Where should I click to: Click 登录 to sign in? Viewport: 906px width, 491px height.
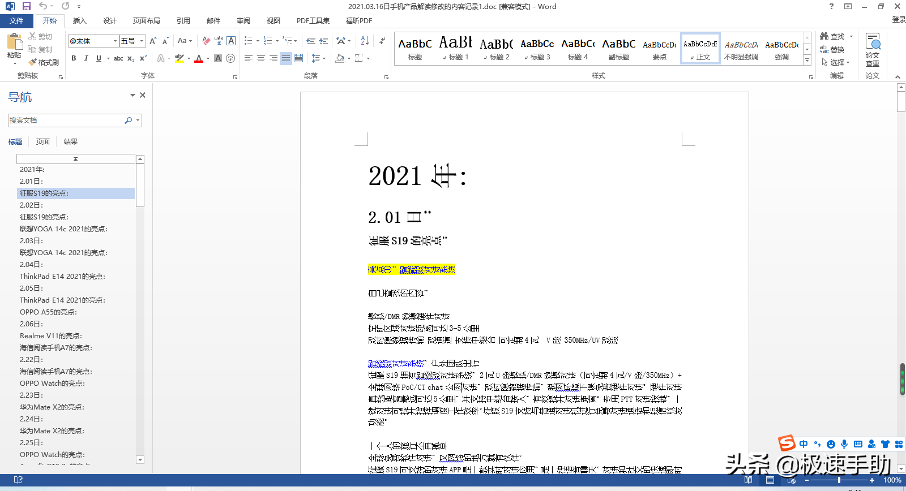point(899,20)
